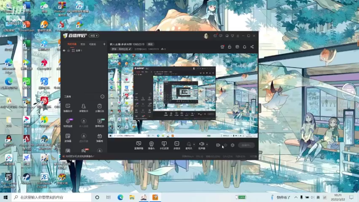Open the message icon in title bar

pyautogui.click(x=221, y=36)
